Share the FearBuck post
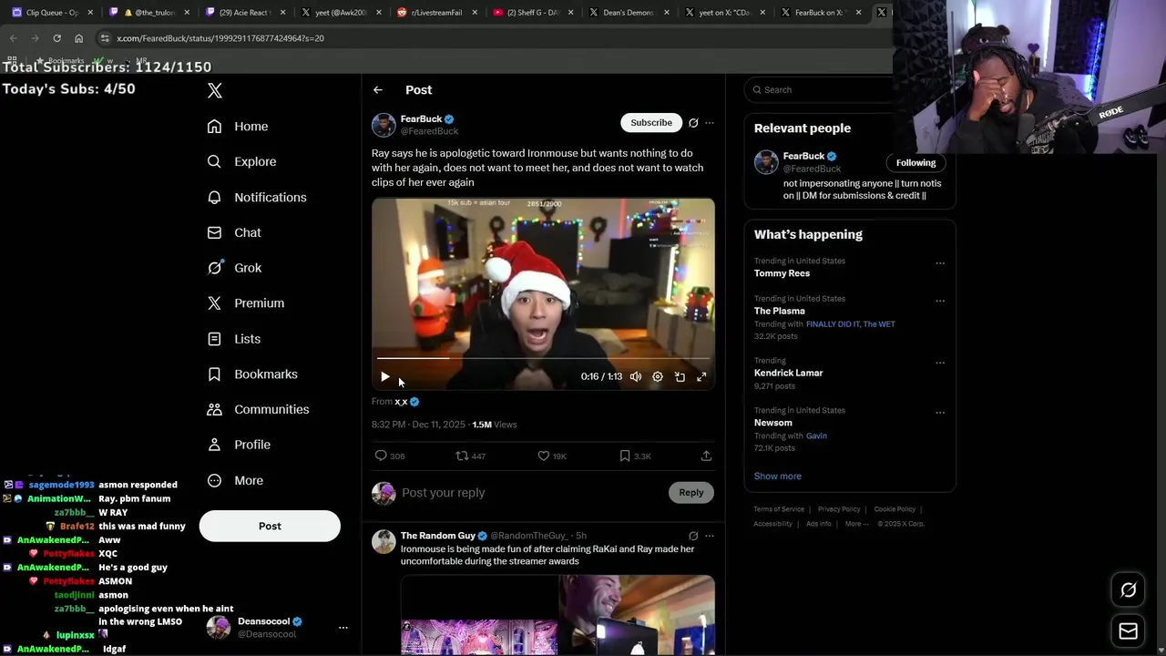 point(706,456)
